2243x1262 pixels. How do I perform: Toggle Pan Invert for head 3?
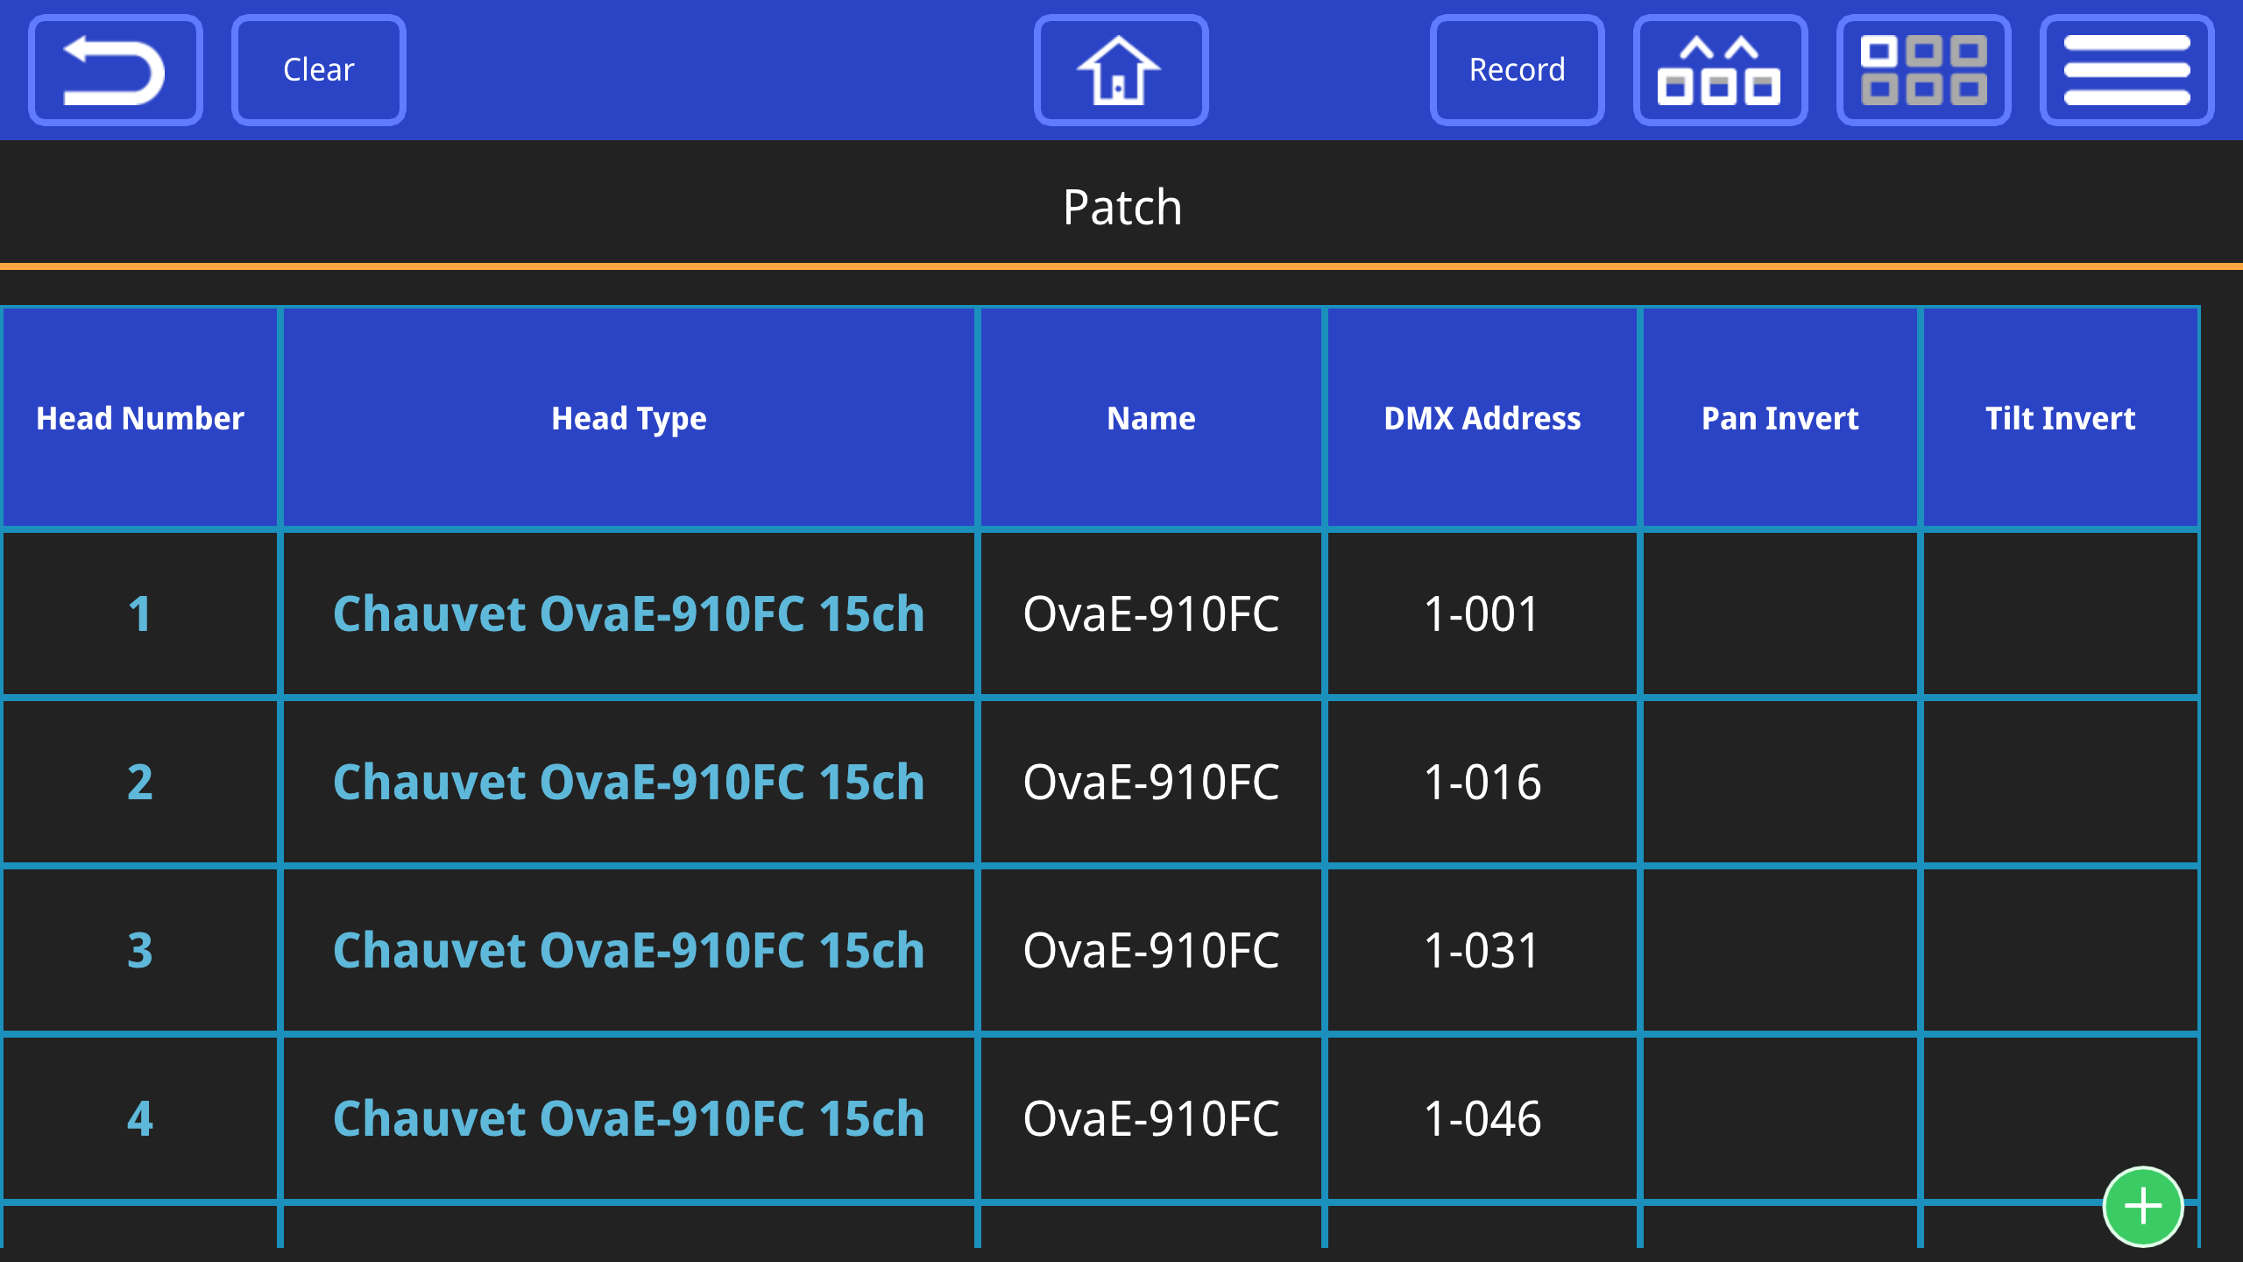(1780, 950)
